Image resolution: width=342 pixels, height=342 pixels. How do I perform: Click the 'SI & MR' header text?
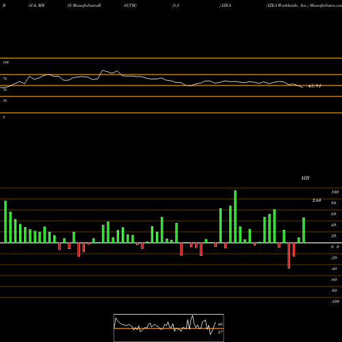pos(36,5)
